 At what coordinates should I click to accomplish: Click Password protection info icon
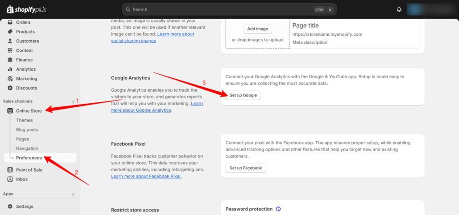click(x=278, y=209)
